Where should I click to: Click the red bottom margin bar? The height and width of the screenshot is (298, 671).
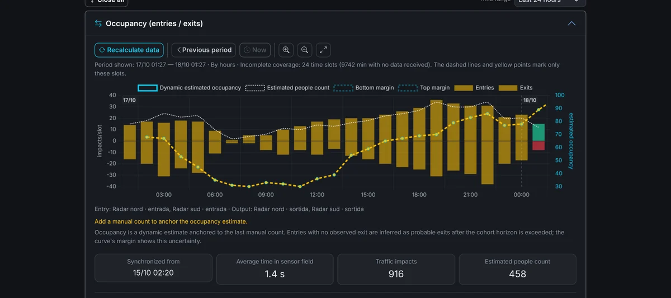click(538, 145)
